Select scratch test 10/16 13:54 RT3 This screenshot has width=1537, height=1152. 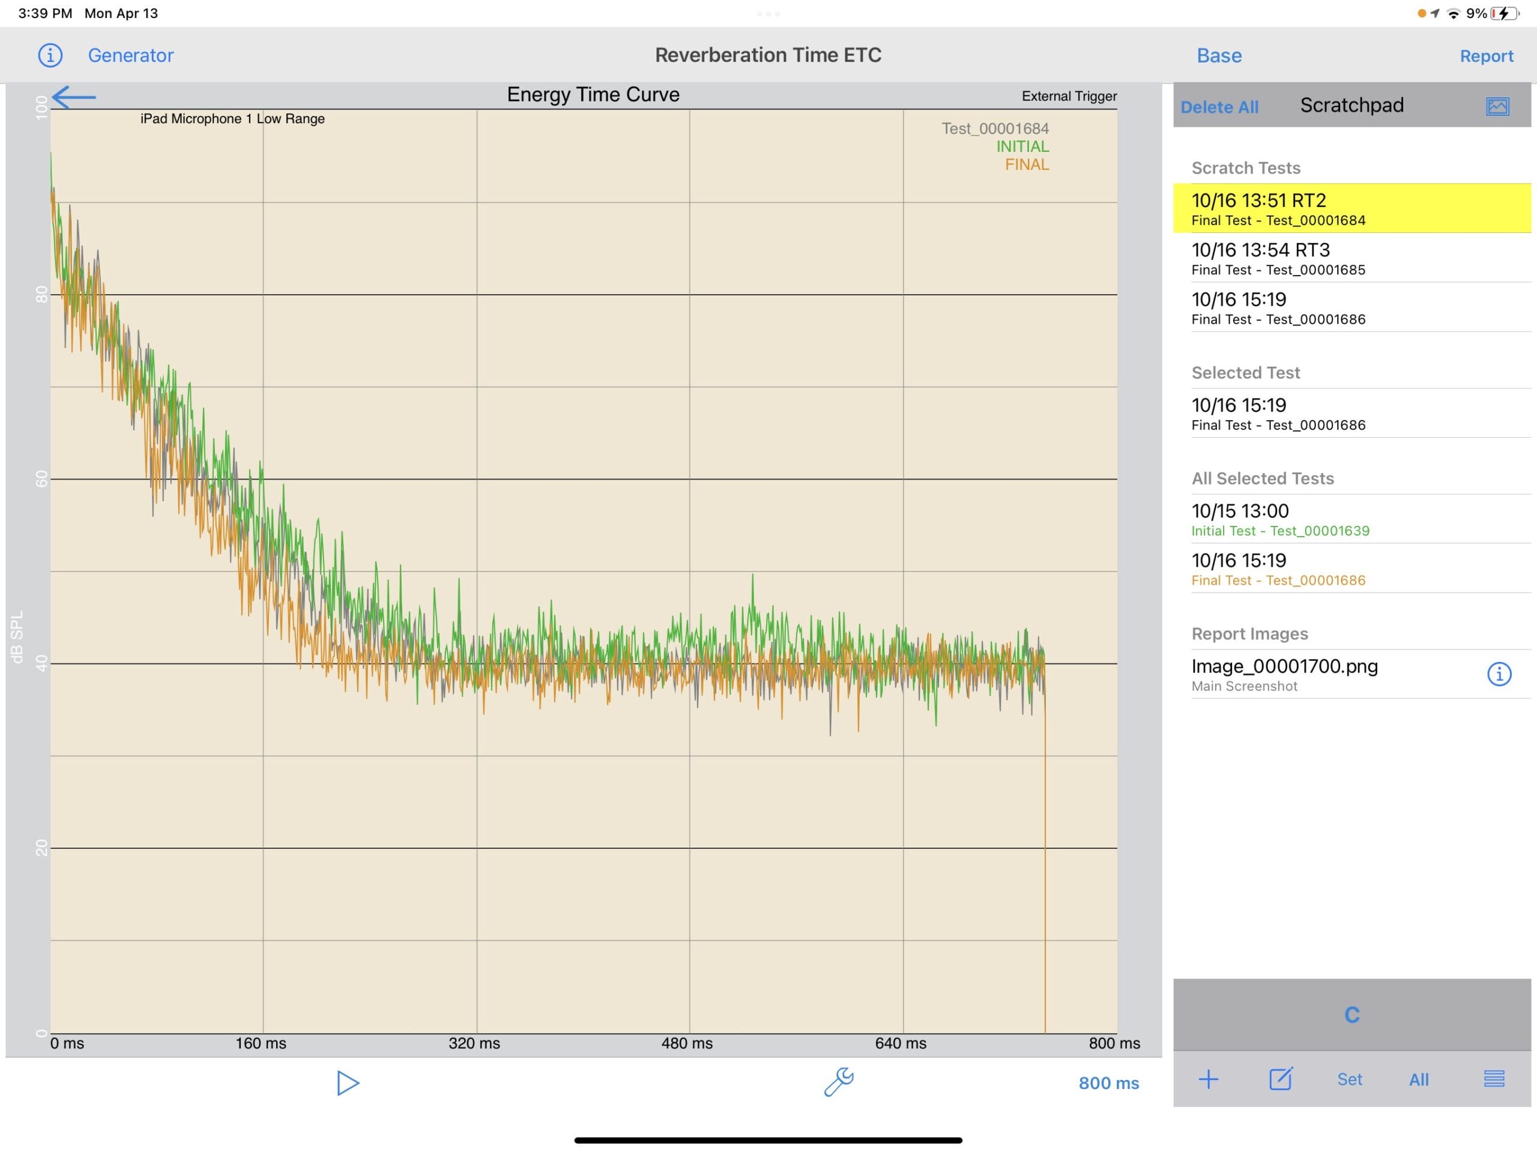click(x=1351, y=259)
